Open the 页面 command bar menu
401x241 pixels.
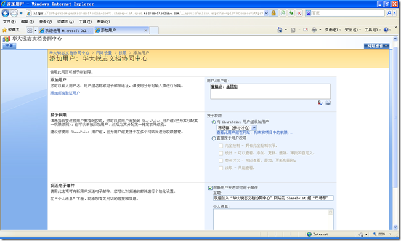pos(333,30)
